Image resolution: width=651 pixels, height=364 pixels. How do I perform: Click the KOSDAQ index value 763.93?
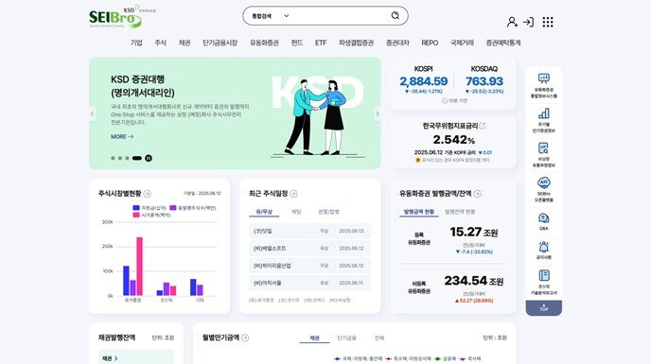pos(484,81)
